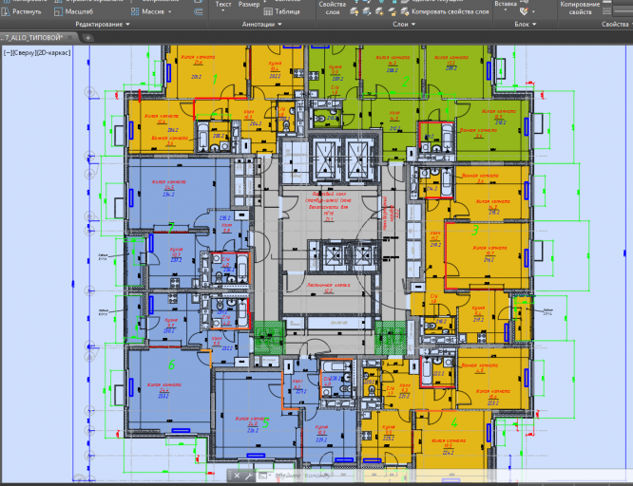
Task: Click green apartment number 1 label
Action: click(215, 80)
